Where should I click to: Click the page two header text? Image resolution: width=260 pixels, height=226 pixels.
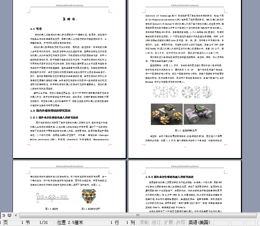click(185, 5)
